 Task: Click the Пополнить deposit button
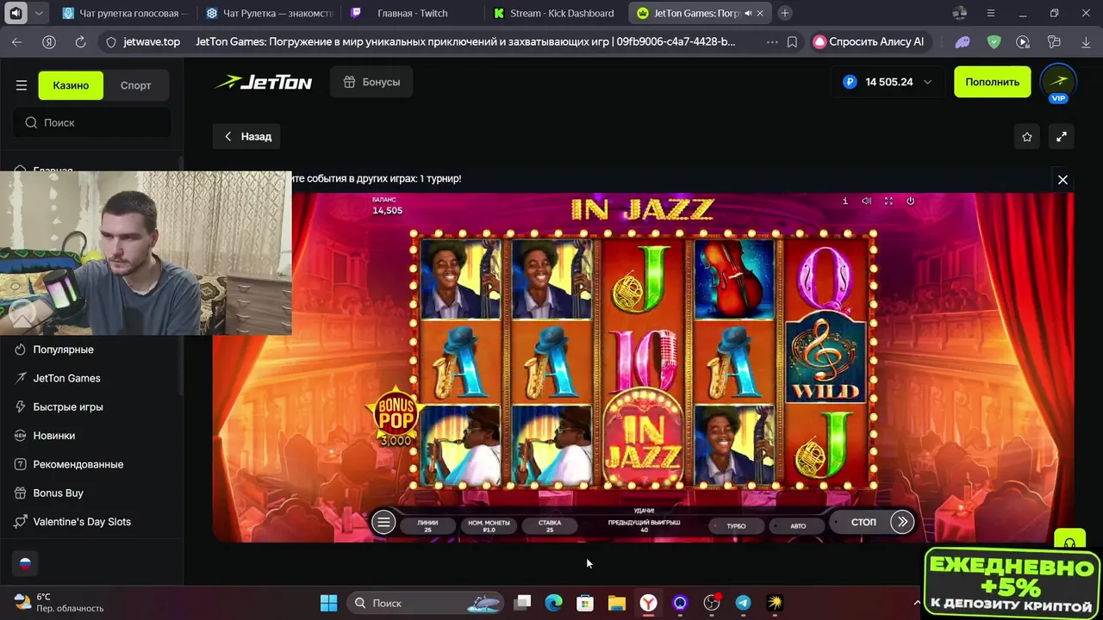(992, 82)
